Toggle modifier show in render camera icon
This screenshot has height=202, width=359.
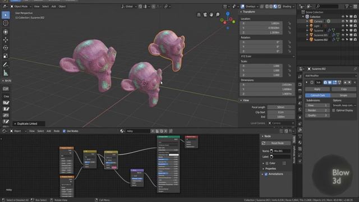tap(325, 82)
